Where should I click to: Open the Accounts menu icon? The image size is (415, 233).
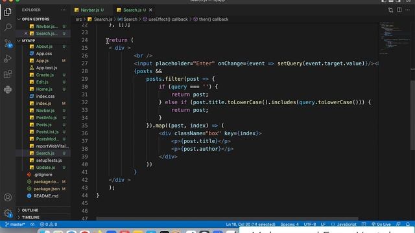pyautogui.click(x=8, y=197)
